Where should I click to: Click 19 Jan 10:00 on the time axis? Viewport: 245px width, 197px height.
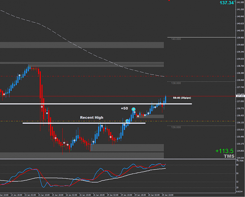click(126, 195)
